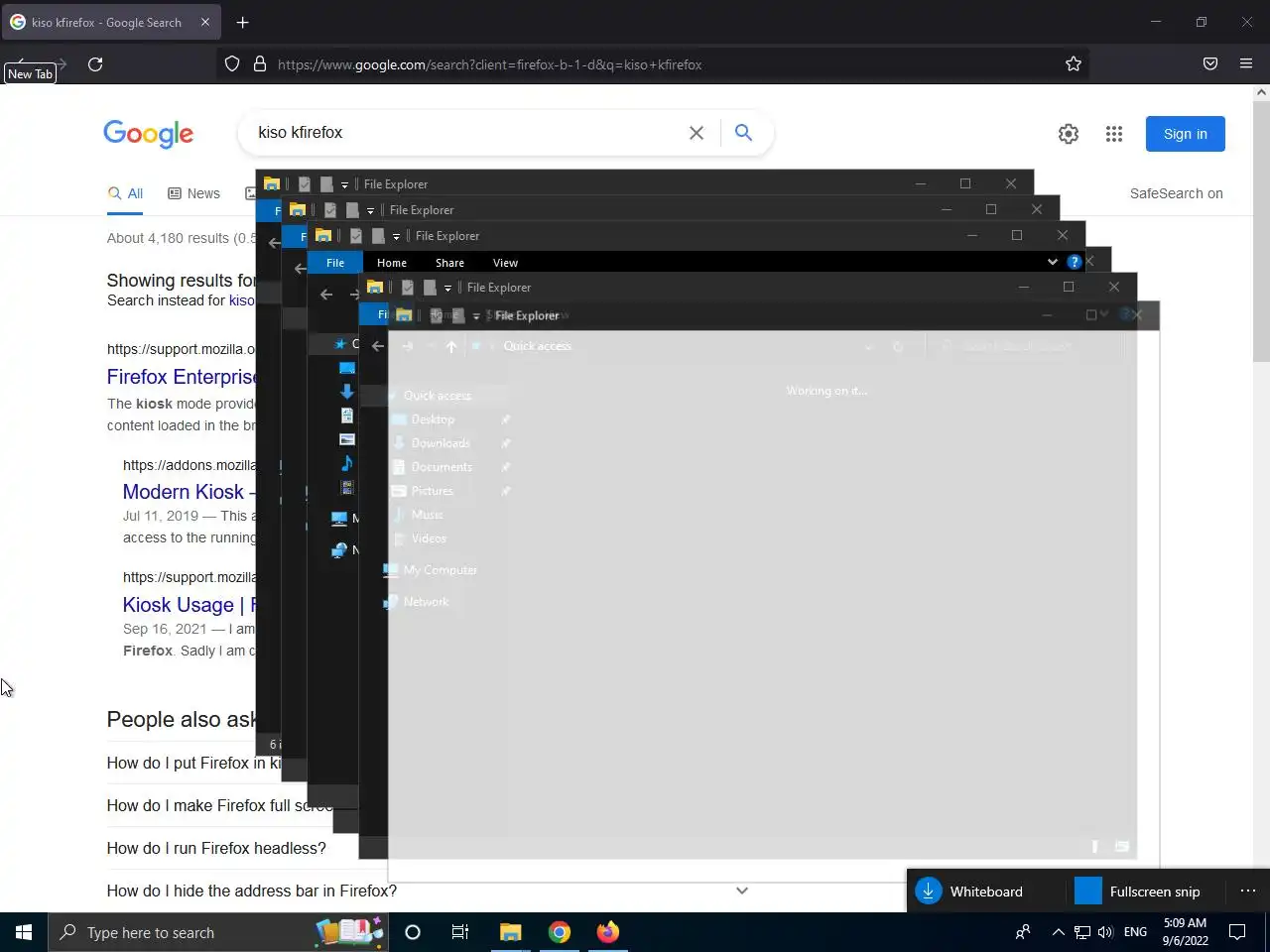The height and width of the screenshot is (952, 1270).
Task: Open Firefox application hamburger menu
Action: point(1246,64)
